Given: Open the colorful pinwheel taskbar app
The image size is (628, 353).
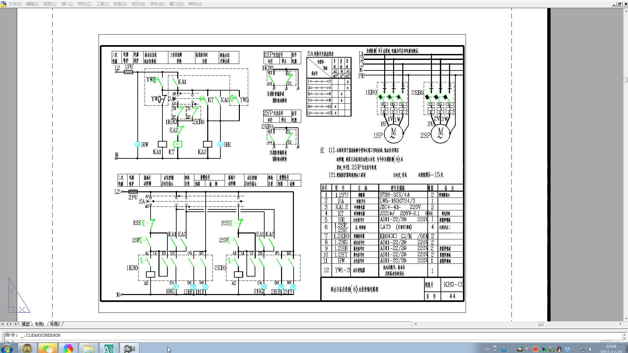Looking at the screenshot, I should [68, 348].
